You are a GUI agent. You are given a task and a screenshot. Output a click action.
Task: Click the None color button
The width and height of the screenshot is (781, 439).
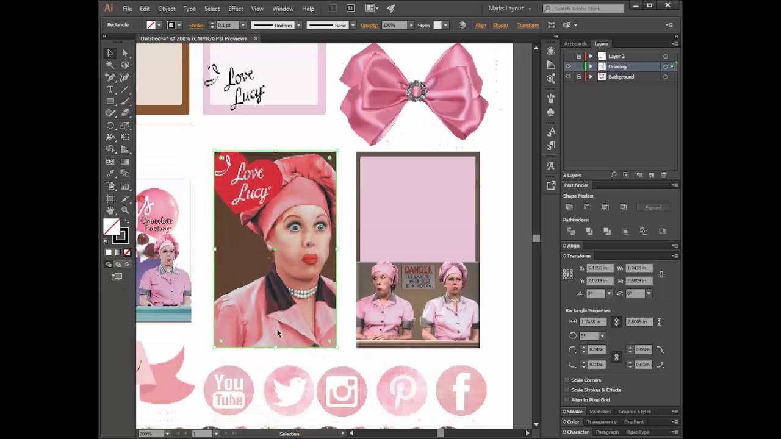tap(127, 252)
